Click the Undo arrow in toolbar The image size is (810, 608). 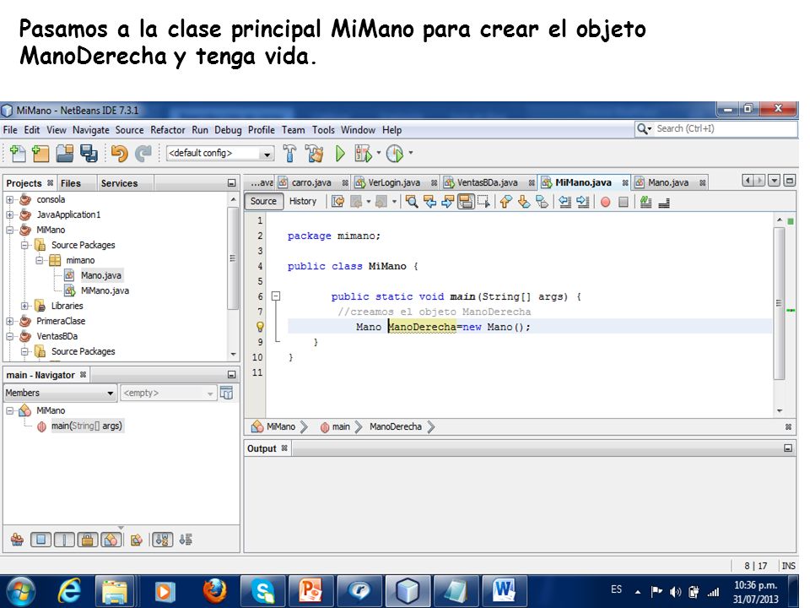pos(119,153)
